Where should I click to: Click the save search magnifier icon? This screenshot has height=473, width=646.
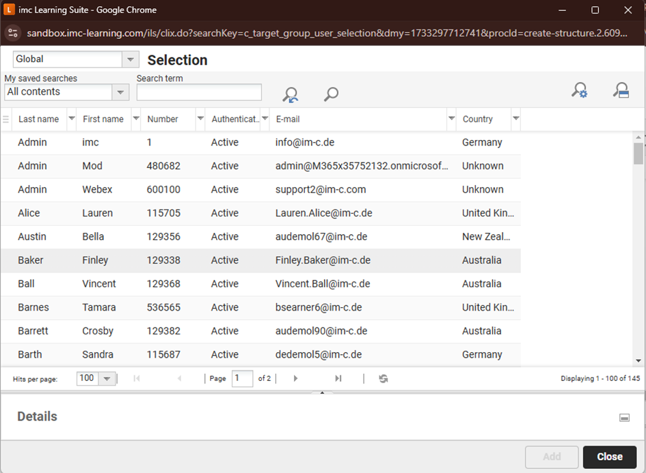pos(621,91)
